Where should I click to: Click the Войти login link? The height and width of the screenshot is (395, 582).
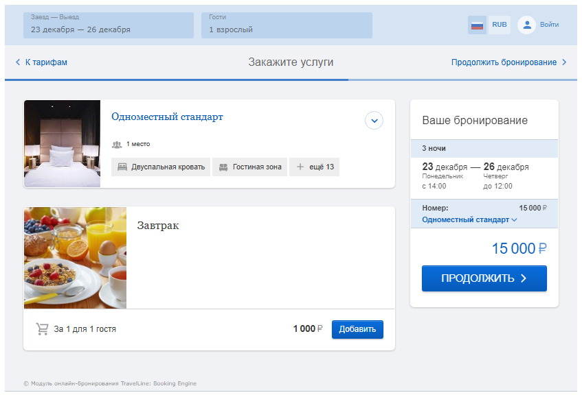pyautogui.click(x=549, y=25)
